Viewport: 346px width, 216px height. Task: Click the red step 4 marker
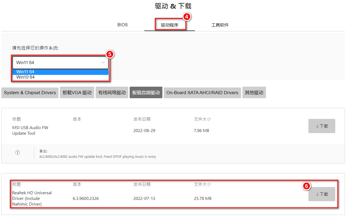click(187, 17)
